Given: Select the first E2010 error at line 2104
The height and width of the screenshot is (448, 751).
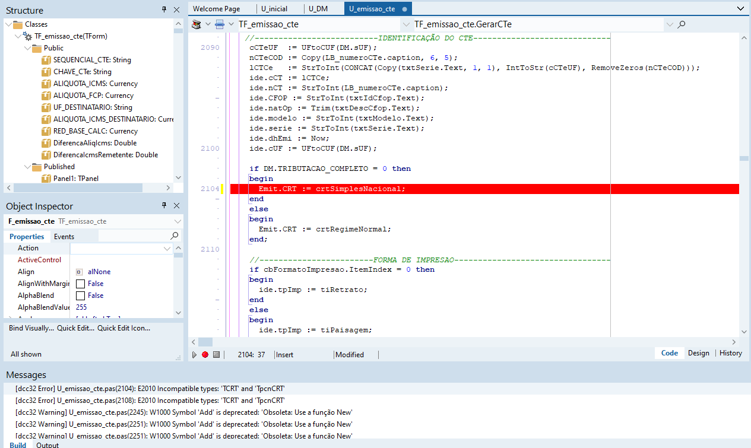Looking at the screenshot, I should (x=150, y=388).
